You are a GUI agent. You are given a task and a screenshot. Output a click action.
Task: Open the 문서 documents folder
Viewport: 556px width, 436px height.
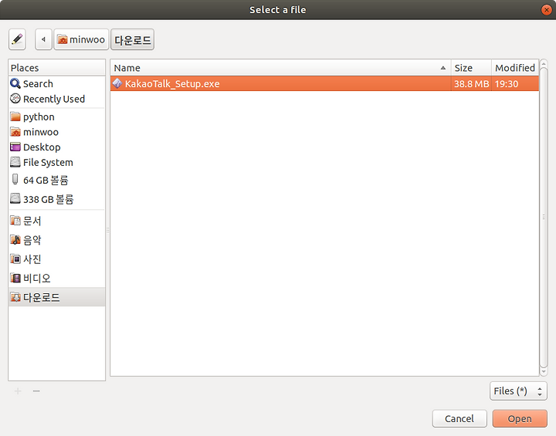click(56, 221)
